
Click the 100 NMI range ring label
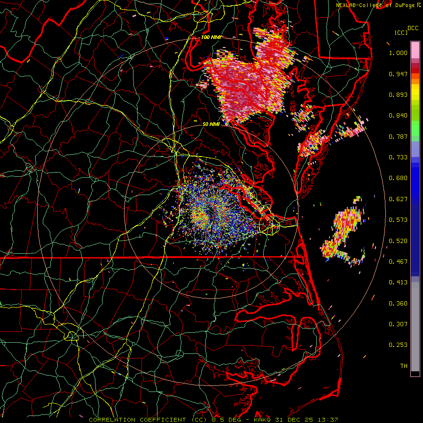coord(211,37)
